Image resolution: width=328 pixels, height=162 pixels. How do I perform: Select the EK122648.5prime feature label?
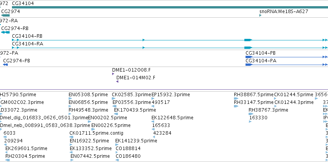pyautogui.click(x=172, y=117)
